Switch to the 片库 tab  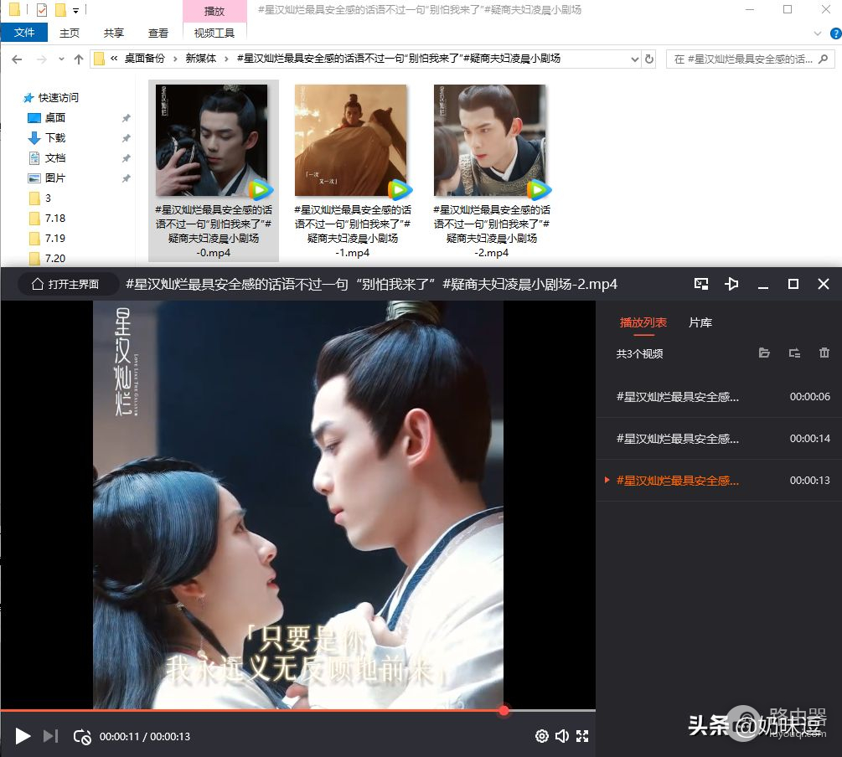(700, 322)
